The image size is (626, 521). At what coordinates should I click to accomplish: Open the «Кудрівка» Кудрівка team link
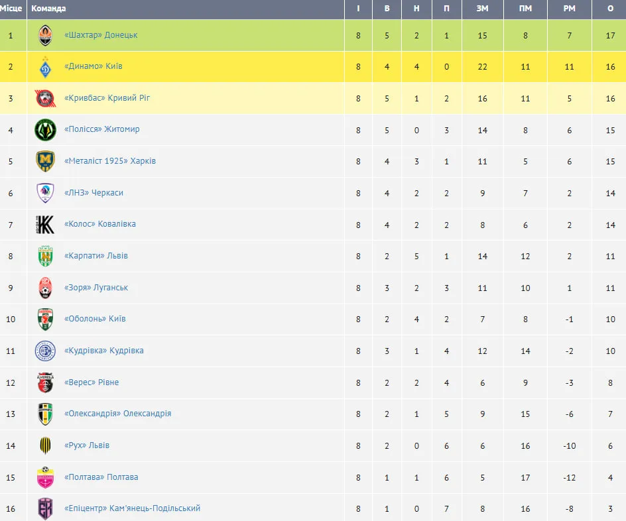(104, 351)
